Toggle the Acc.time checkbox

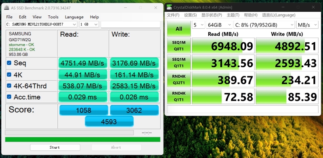(9, 97)
